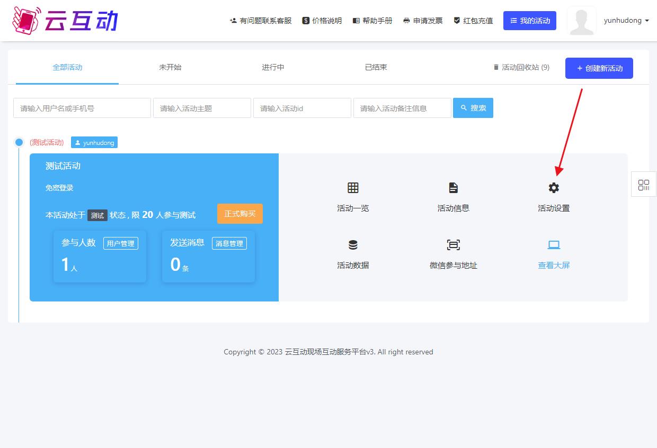This screenshot has width=657, height=448.
Task: Open 活动设置 via the gear icon
Action: click(x=553, y=188)
